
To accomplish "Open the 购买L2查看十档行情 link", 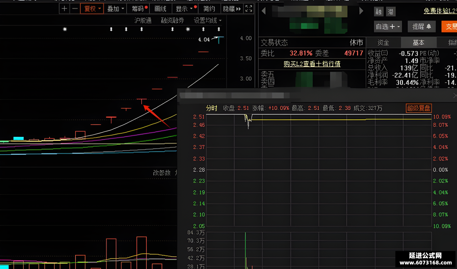I will [x=312, y=64].
